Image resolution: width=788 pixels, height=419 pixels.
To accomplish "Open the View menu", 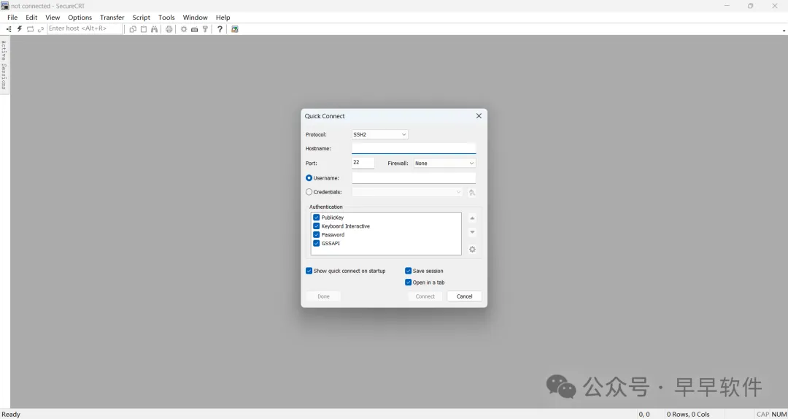I will click(x=53, y=17).
